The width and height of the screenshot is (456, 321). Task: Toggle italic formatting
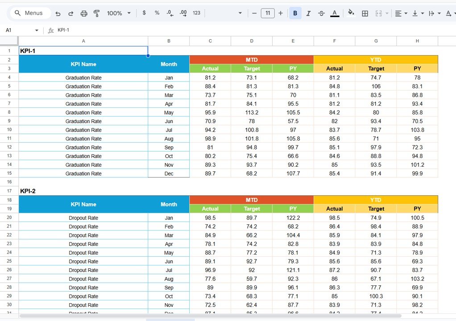[x=308, y=13]
